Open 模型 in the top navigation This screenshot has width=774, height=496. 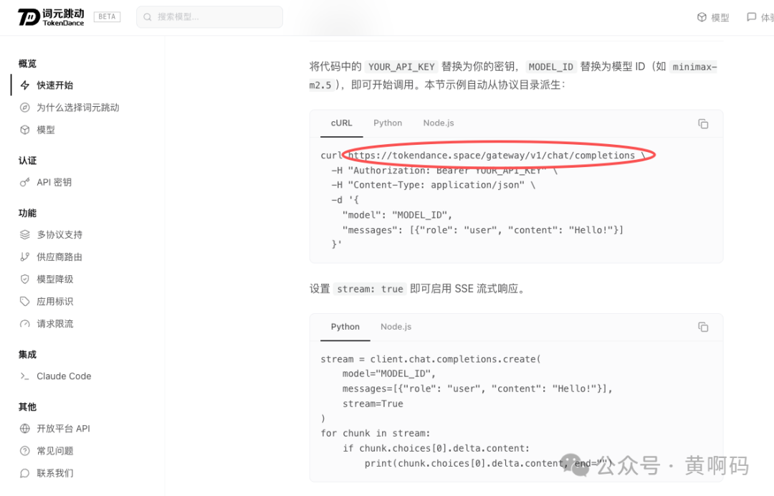pos(713,18)
